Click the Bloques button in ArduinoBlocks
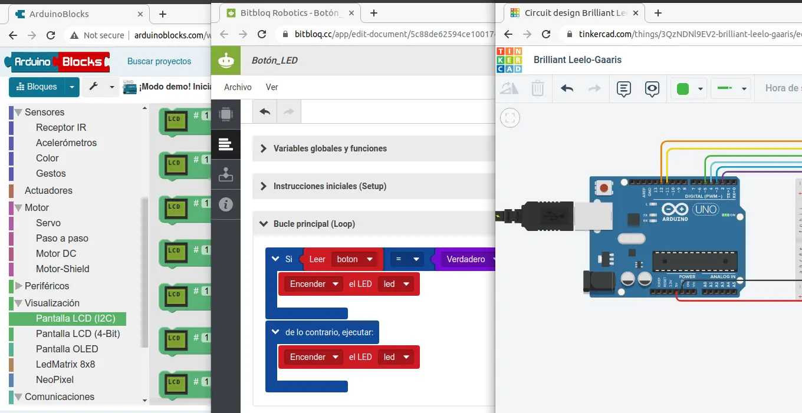This screenshot has height=413, width=802. coord(37,87)
